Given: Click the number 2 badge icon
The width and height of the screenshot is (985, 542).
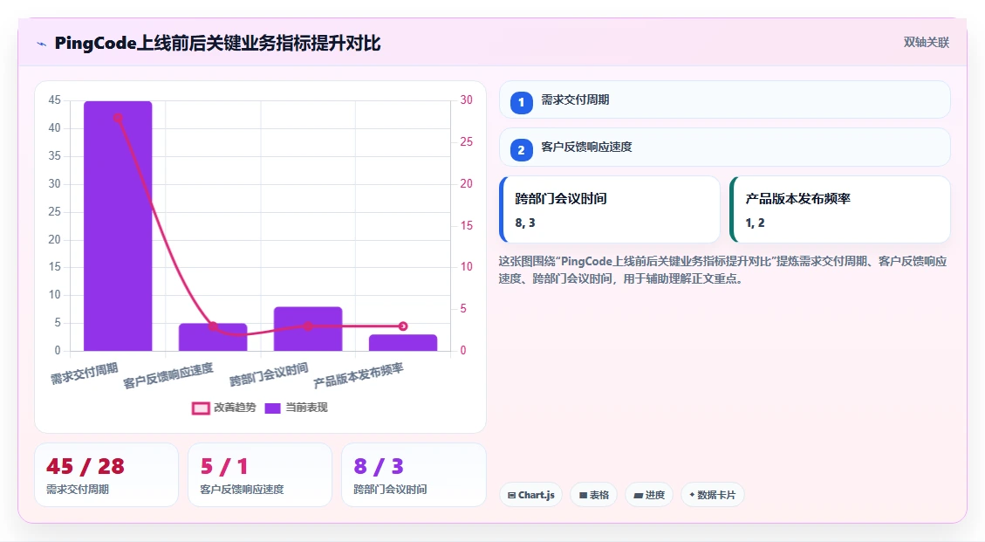Looking at the screenshot, I should tap(522, 150).
